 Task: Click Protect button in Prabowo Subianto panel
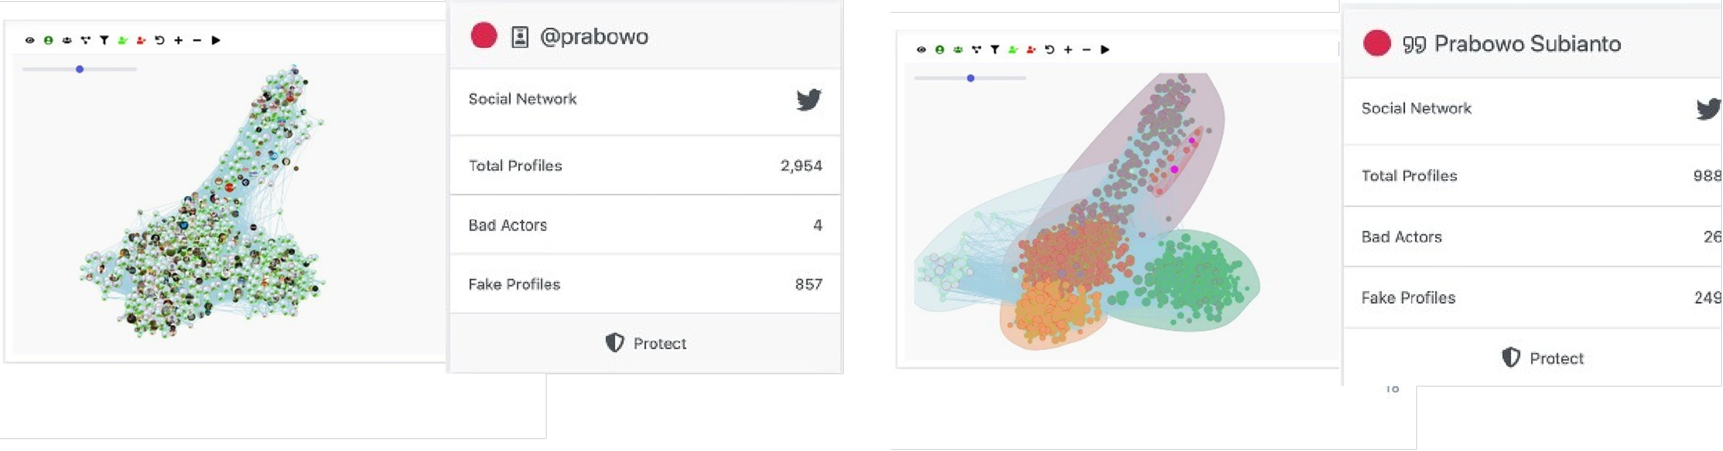(x=1542, y=358)
